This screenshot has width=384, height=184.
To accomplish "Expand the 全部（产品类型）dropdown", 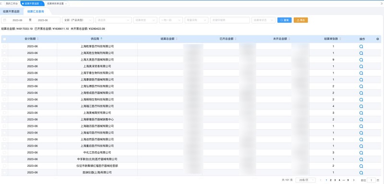I will [x=78, y=20].
